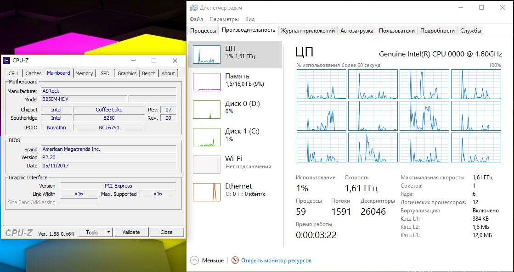
Task: Click the Tools button in CPU-Z
Action: point(92,232)
